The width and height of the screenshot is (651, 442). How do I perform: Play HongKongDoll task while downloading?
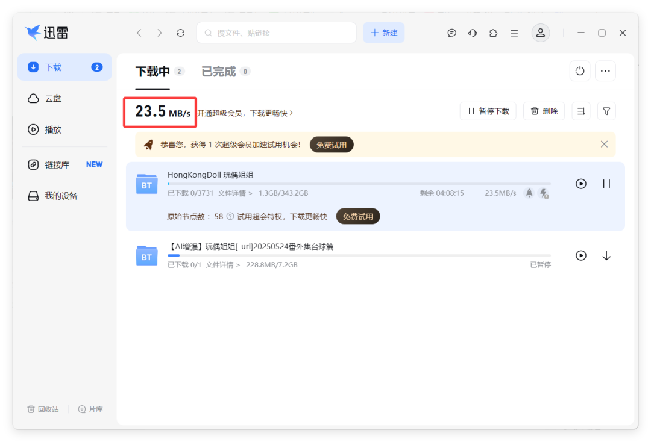pyautogui.click(x=581, y=184)
